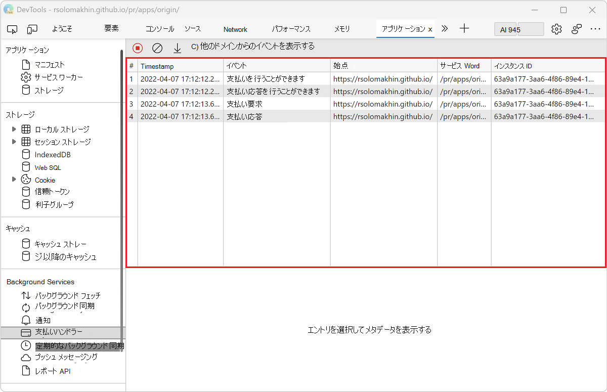Click the red record events button
607x392 pixels.
pyautogui.click(x=138, y=48)
